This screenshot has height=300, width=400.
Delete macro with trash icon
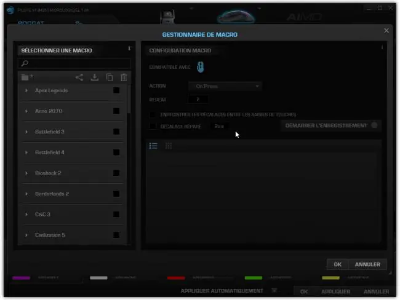[124, 77]
